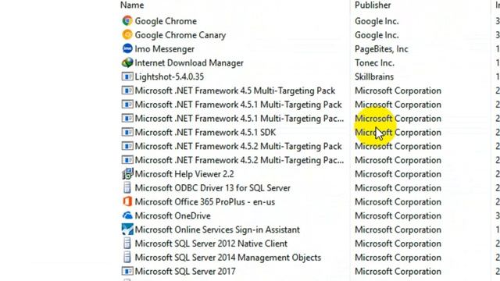Click "Google Inc." publisher in Google Chrome row
Screen dimensions: 500x281
(x=377, y=21)
